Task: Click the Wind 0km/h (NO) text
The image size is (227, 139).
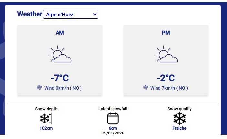Action: (63, 88)
